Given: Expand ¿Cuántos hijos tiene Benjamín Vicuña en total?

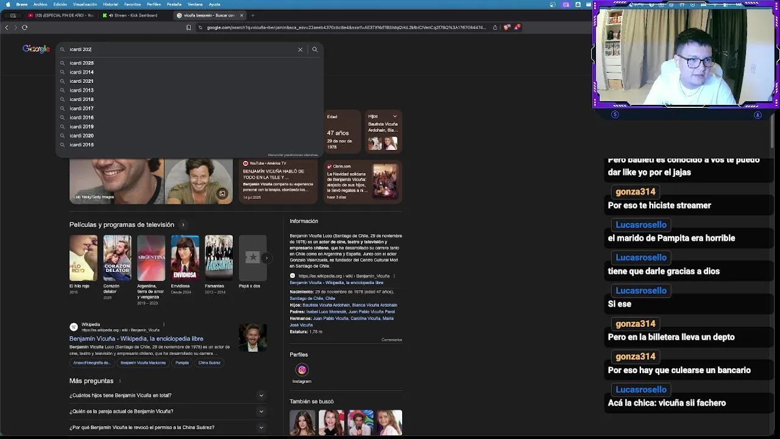Looking at the screenshot, I should (167, 395).
